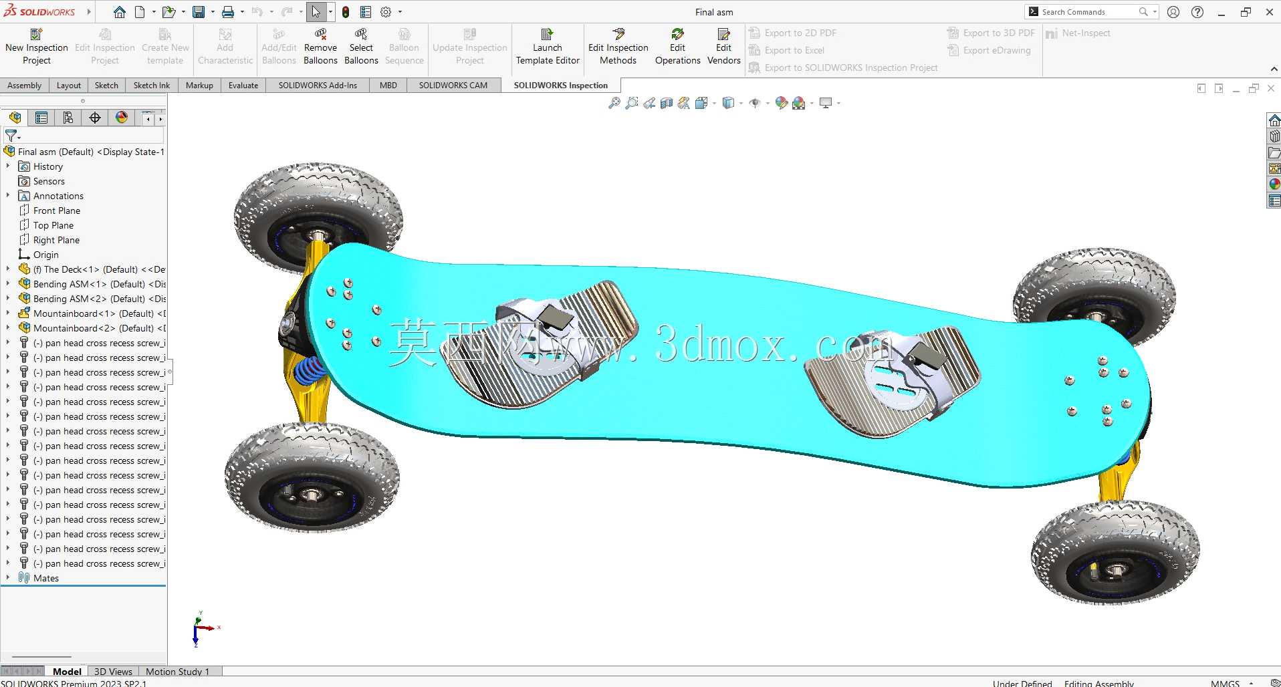Launch Template Editor
Viewport: 1281px width, 687px height.
tap(548, 46)
